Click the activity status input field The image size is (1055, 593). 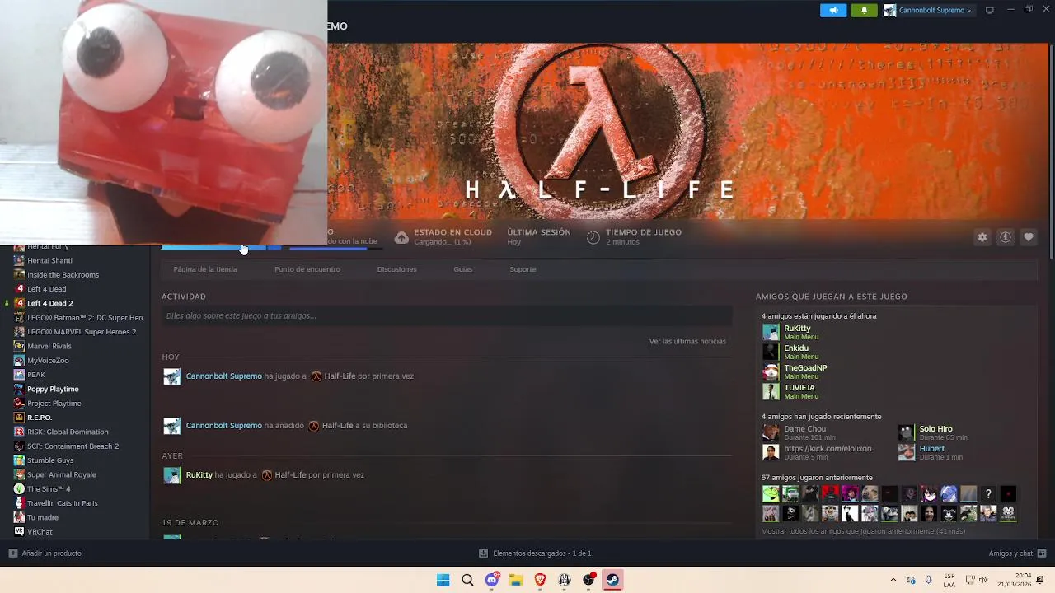[x=447, y=315]
